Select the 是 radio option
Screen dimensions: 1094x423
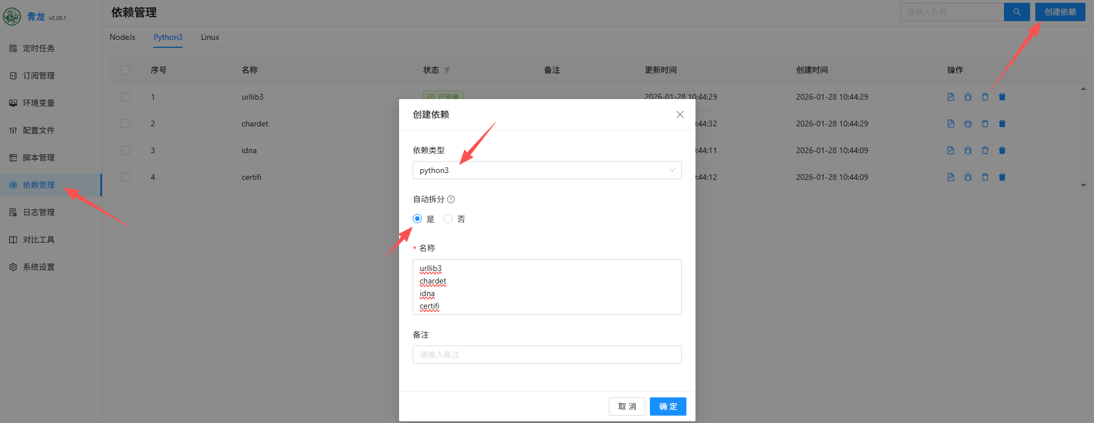click(417, 219)
